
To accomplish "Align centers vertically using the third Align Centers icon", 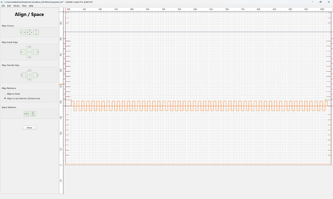I will pyautogui.click(x=36, y=32).
